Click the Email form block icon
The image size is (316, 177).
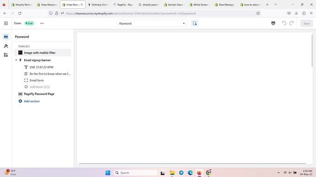pos(26,80)
